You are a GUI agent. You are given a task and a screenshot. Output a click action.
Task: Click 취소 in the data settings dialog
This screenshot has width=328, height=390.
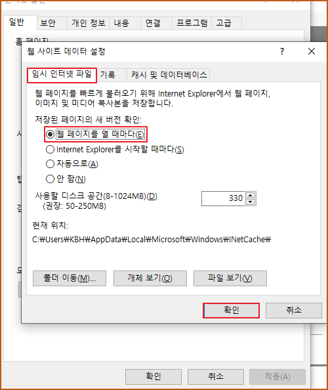(x=294, y=311)
